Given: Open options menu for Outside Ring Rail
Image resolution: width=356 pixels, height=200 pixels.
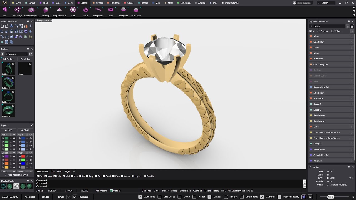Looking at the screenshot, I should pos(352,155).
